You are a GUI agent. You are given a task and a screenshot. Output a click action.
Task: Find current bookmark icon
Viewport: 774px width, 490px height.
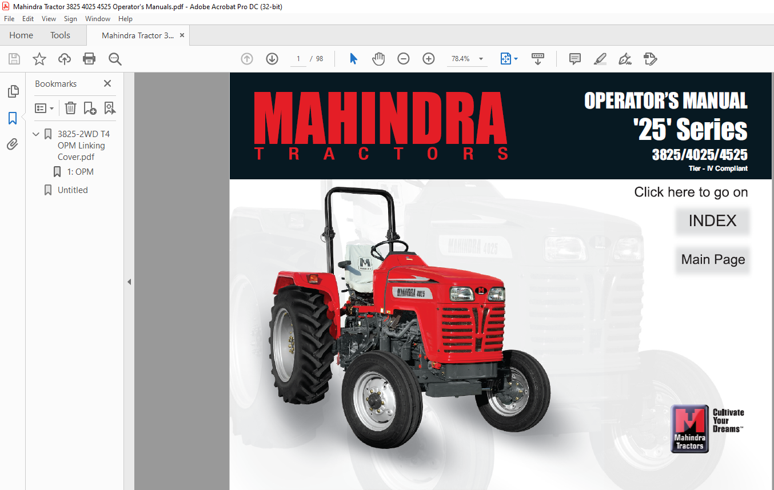110,108
